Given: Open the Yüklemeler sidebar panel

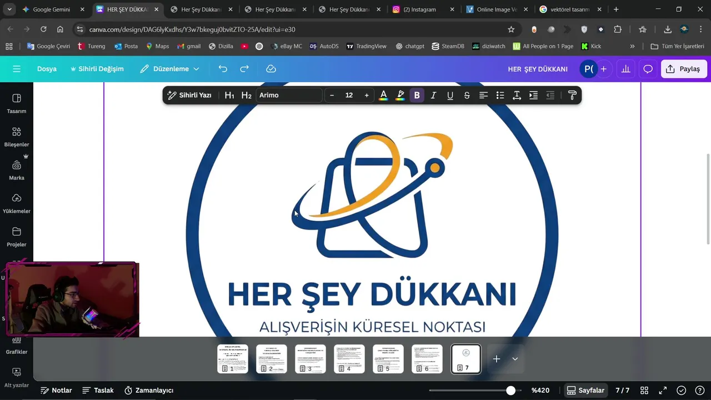Looking at the screenshot, I should [x=17, y=203].
